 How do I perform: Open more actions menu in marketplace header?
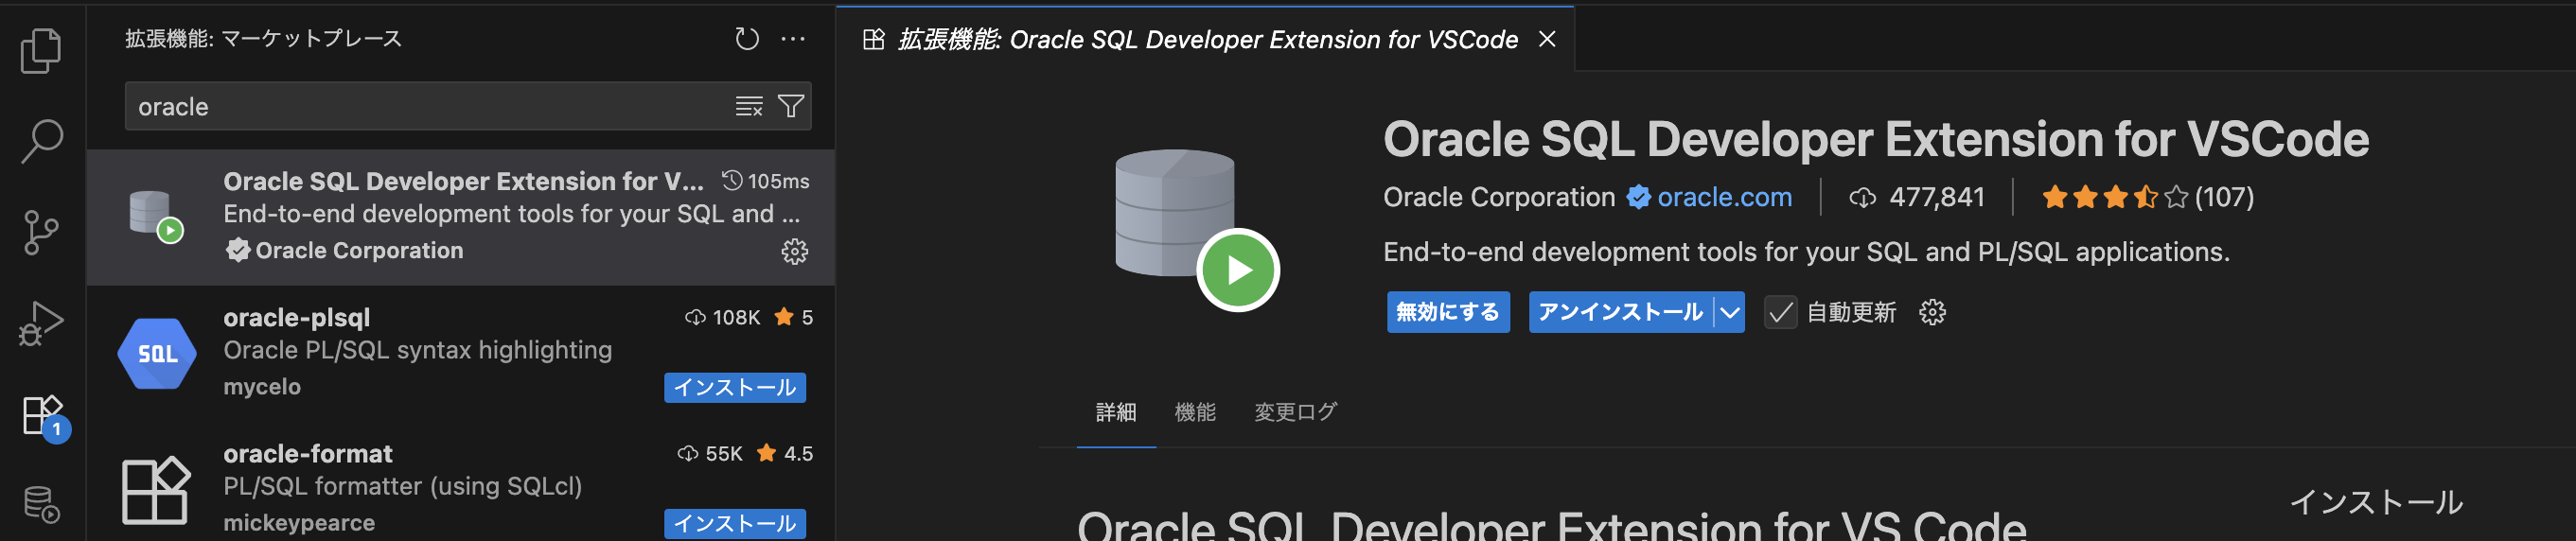[x=793, y=39]
